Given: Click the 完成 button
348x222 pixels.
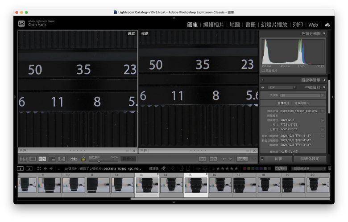Looking at the screenshot, I should (x=242, y=159).
